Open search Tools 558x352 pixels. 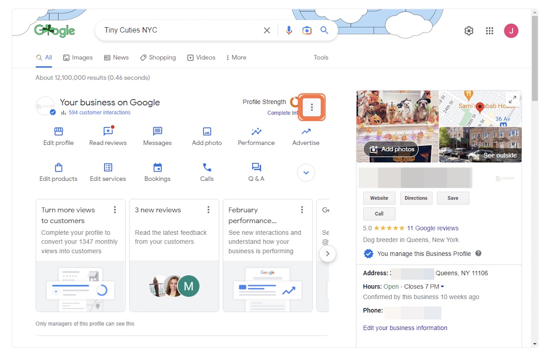pyautogui.click(x=321, y=57)
